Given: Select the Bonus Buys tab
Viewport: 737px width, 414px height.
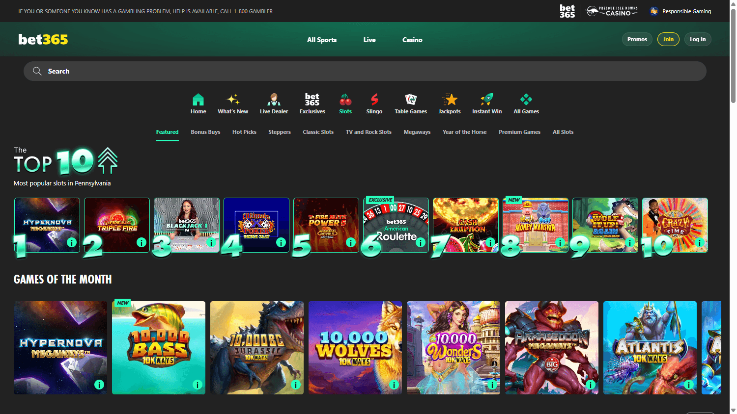Looking at the screenshot, I should tap(205, 132).
